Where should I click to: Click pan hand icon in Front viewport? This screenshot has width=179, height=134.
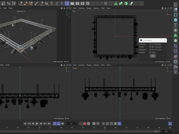[x=162, y=65]
